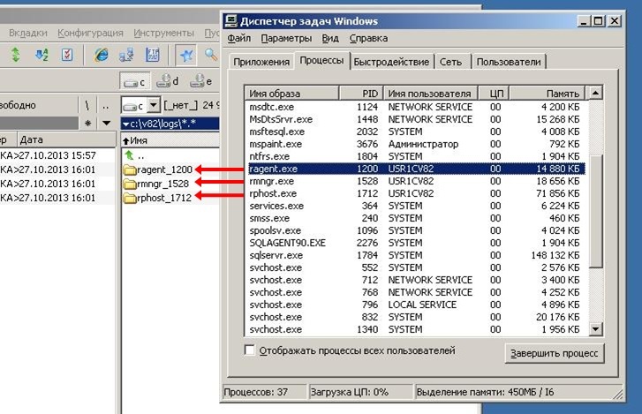Click the magnifying glass search toolbar icon
Viewport: 642px width, 414px height.
coord(211,55)
